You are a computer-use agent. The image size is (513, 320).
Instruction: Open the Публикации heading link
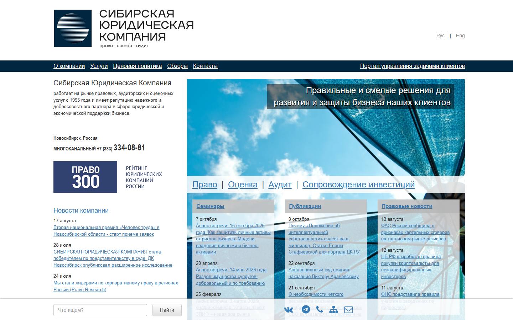click(305, 206)
